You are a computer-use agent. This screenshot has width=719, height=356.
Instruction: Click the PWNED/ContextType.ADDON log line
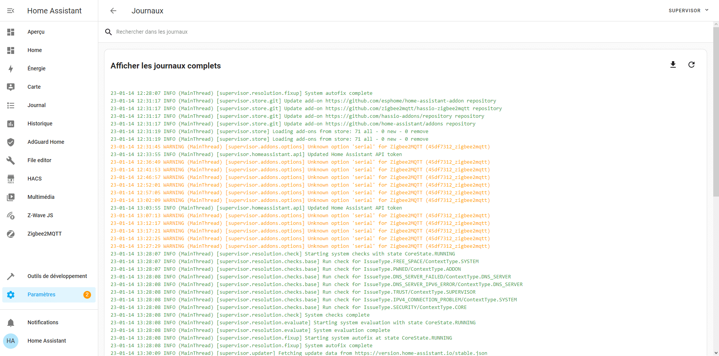286,269
